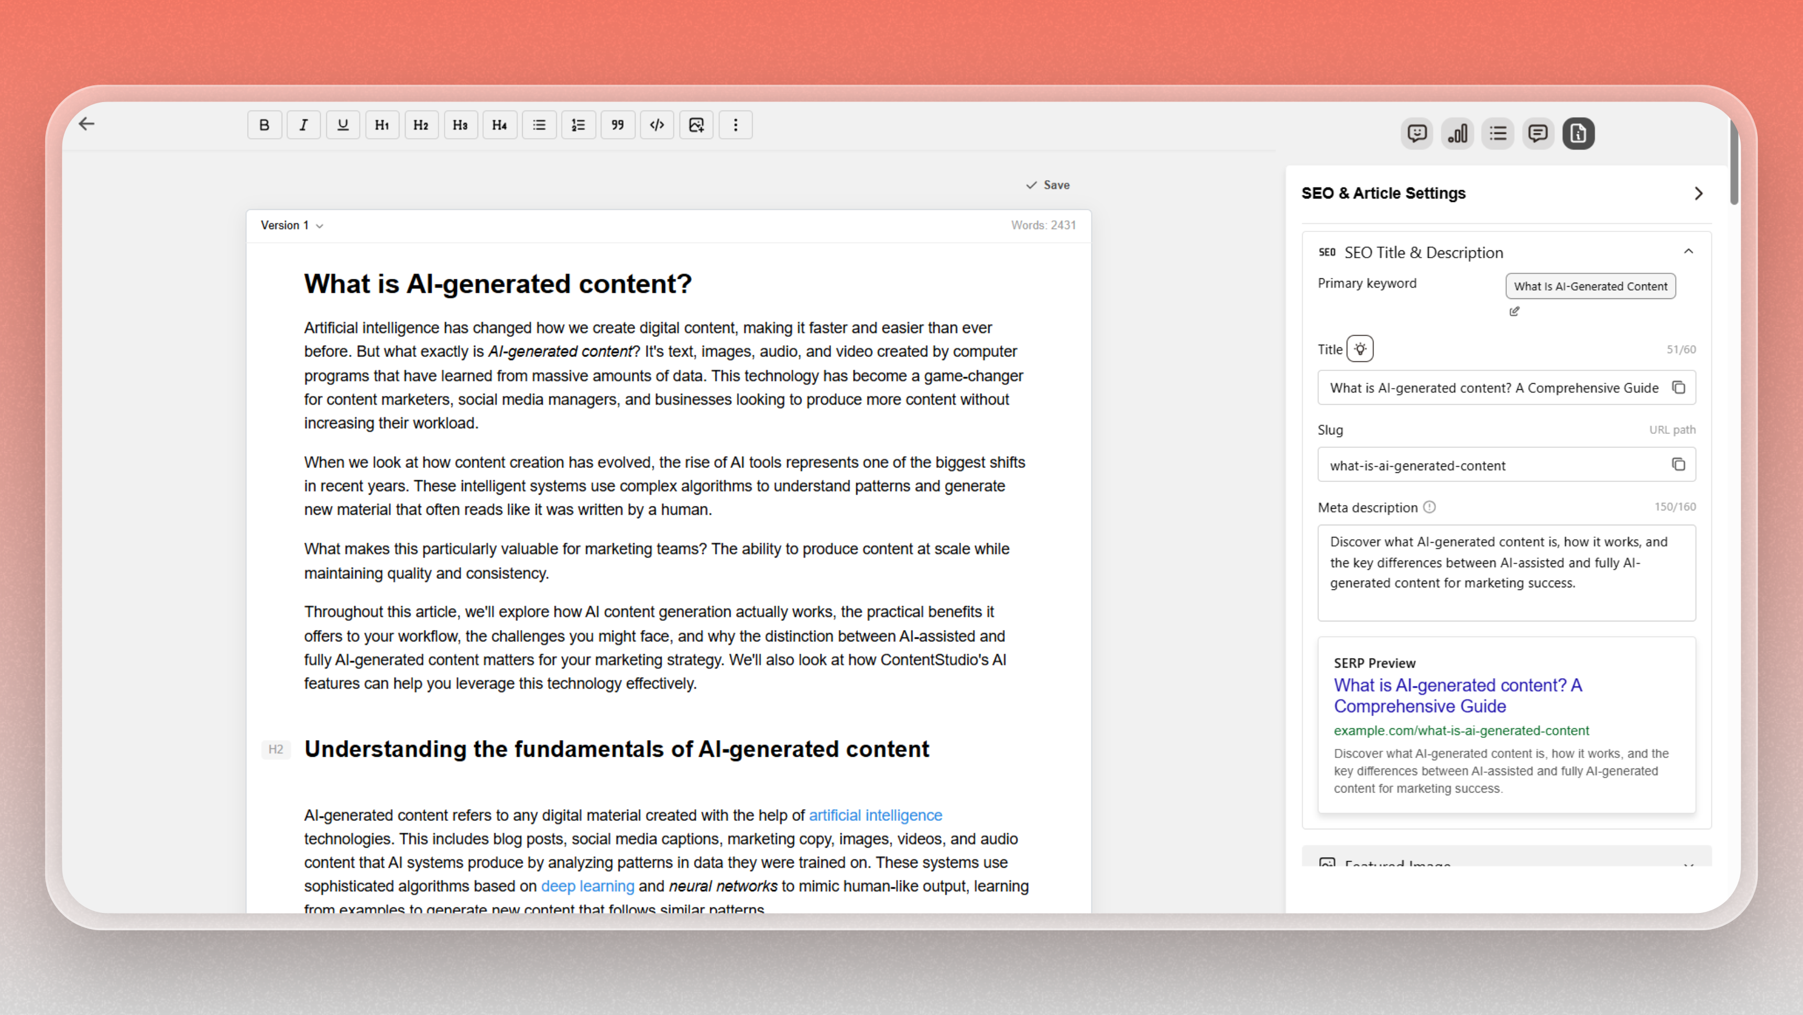Generate title ideas with lightbulb icon
The height and width of the screenshot is (1015, 1803).
(1360, 349)
